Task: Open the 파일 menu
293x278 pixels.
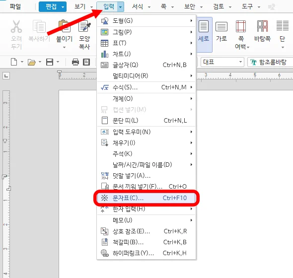Action: coord(15,7)
